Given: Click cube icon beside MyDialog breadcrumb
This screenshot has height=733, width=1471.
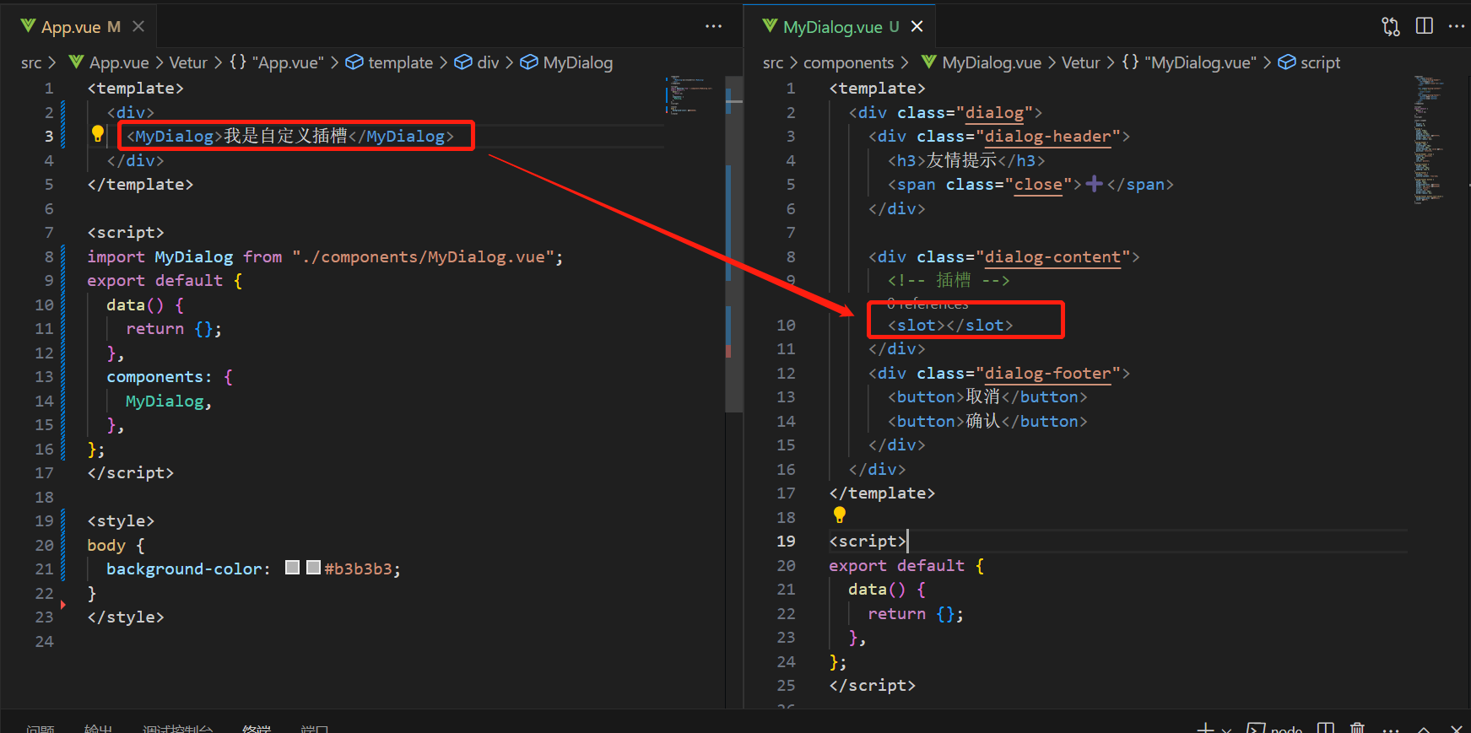Looking at the screenshot, I should (x=529, y=62).
